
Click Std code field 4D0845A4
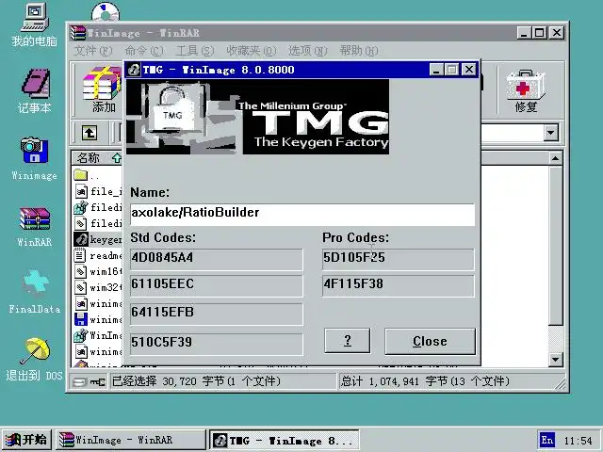[x=216, y=259]
